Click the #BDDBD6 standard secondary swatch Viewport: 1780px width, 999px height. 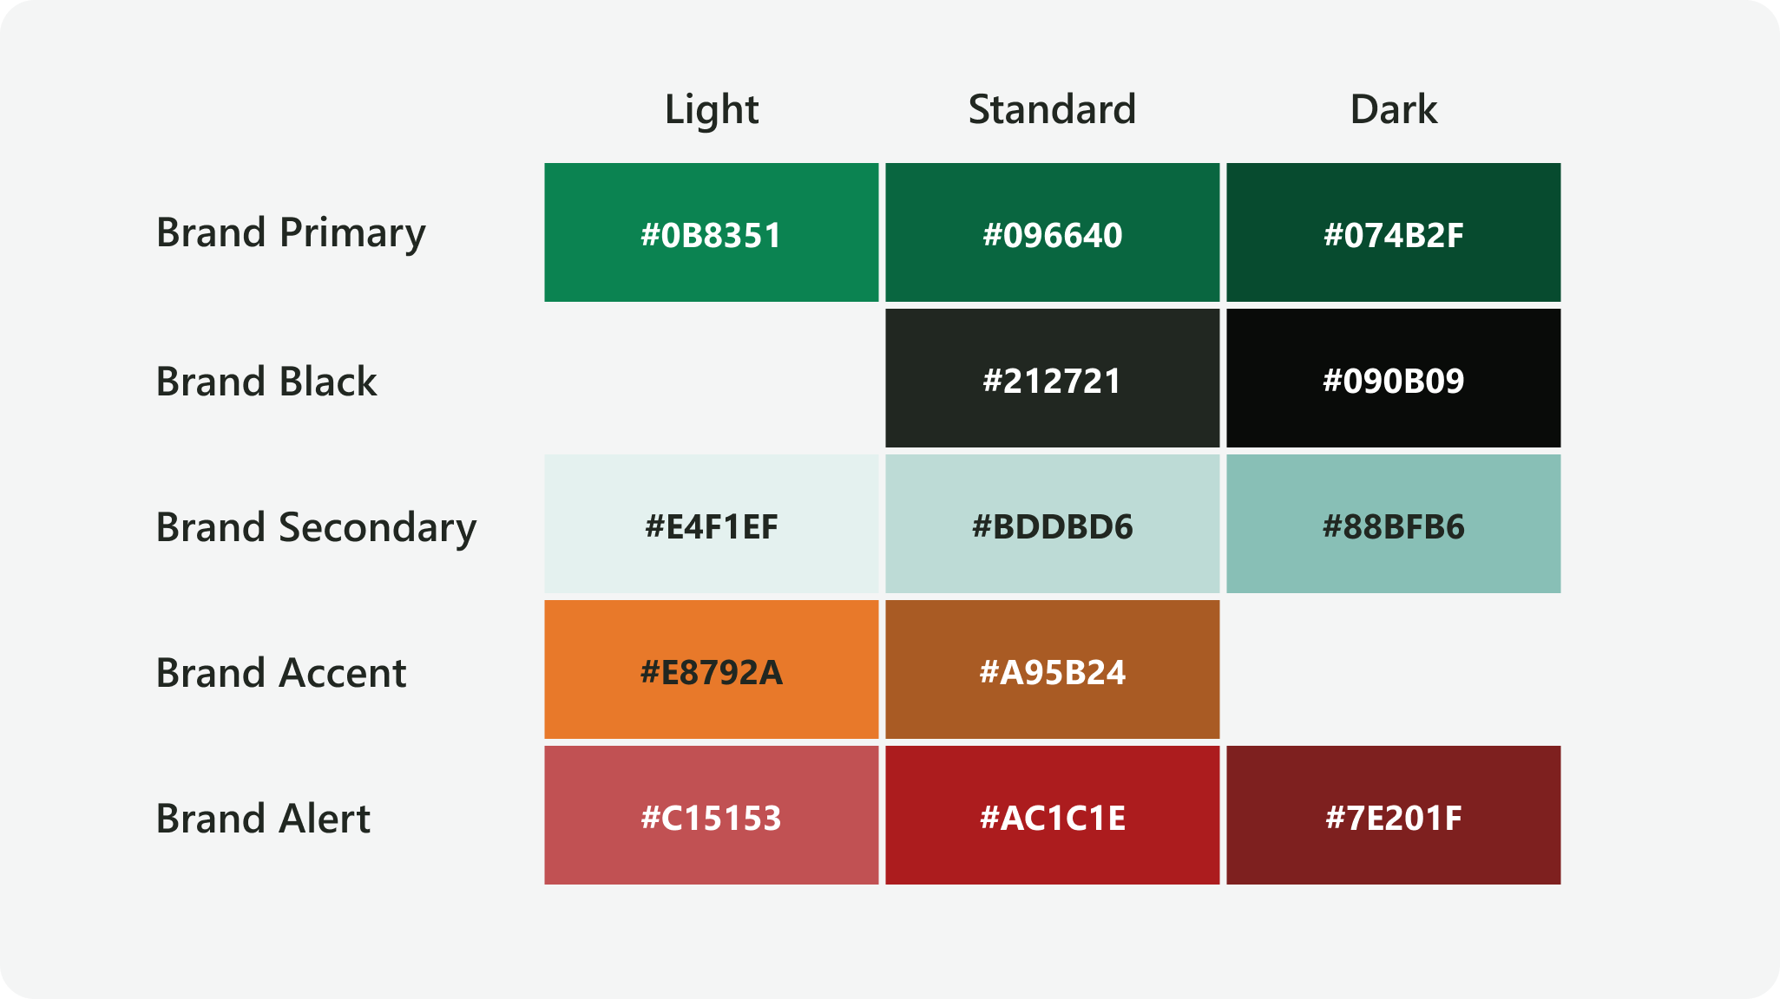pyautogui.click(x=1052, y=524)
